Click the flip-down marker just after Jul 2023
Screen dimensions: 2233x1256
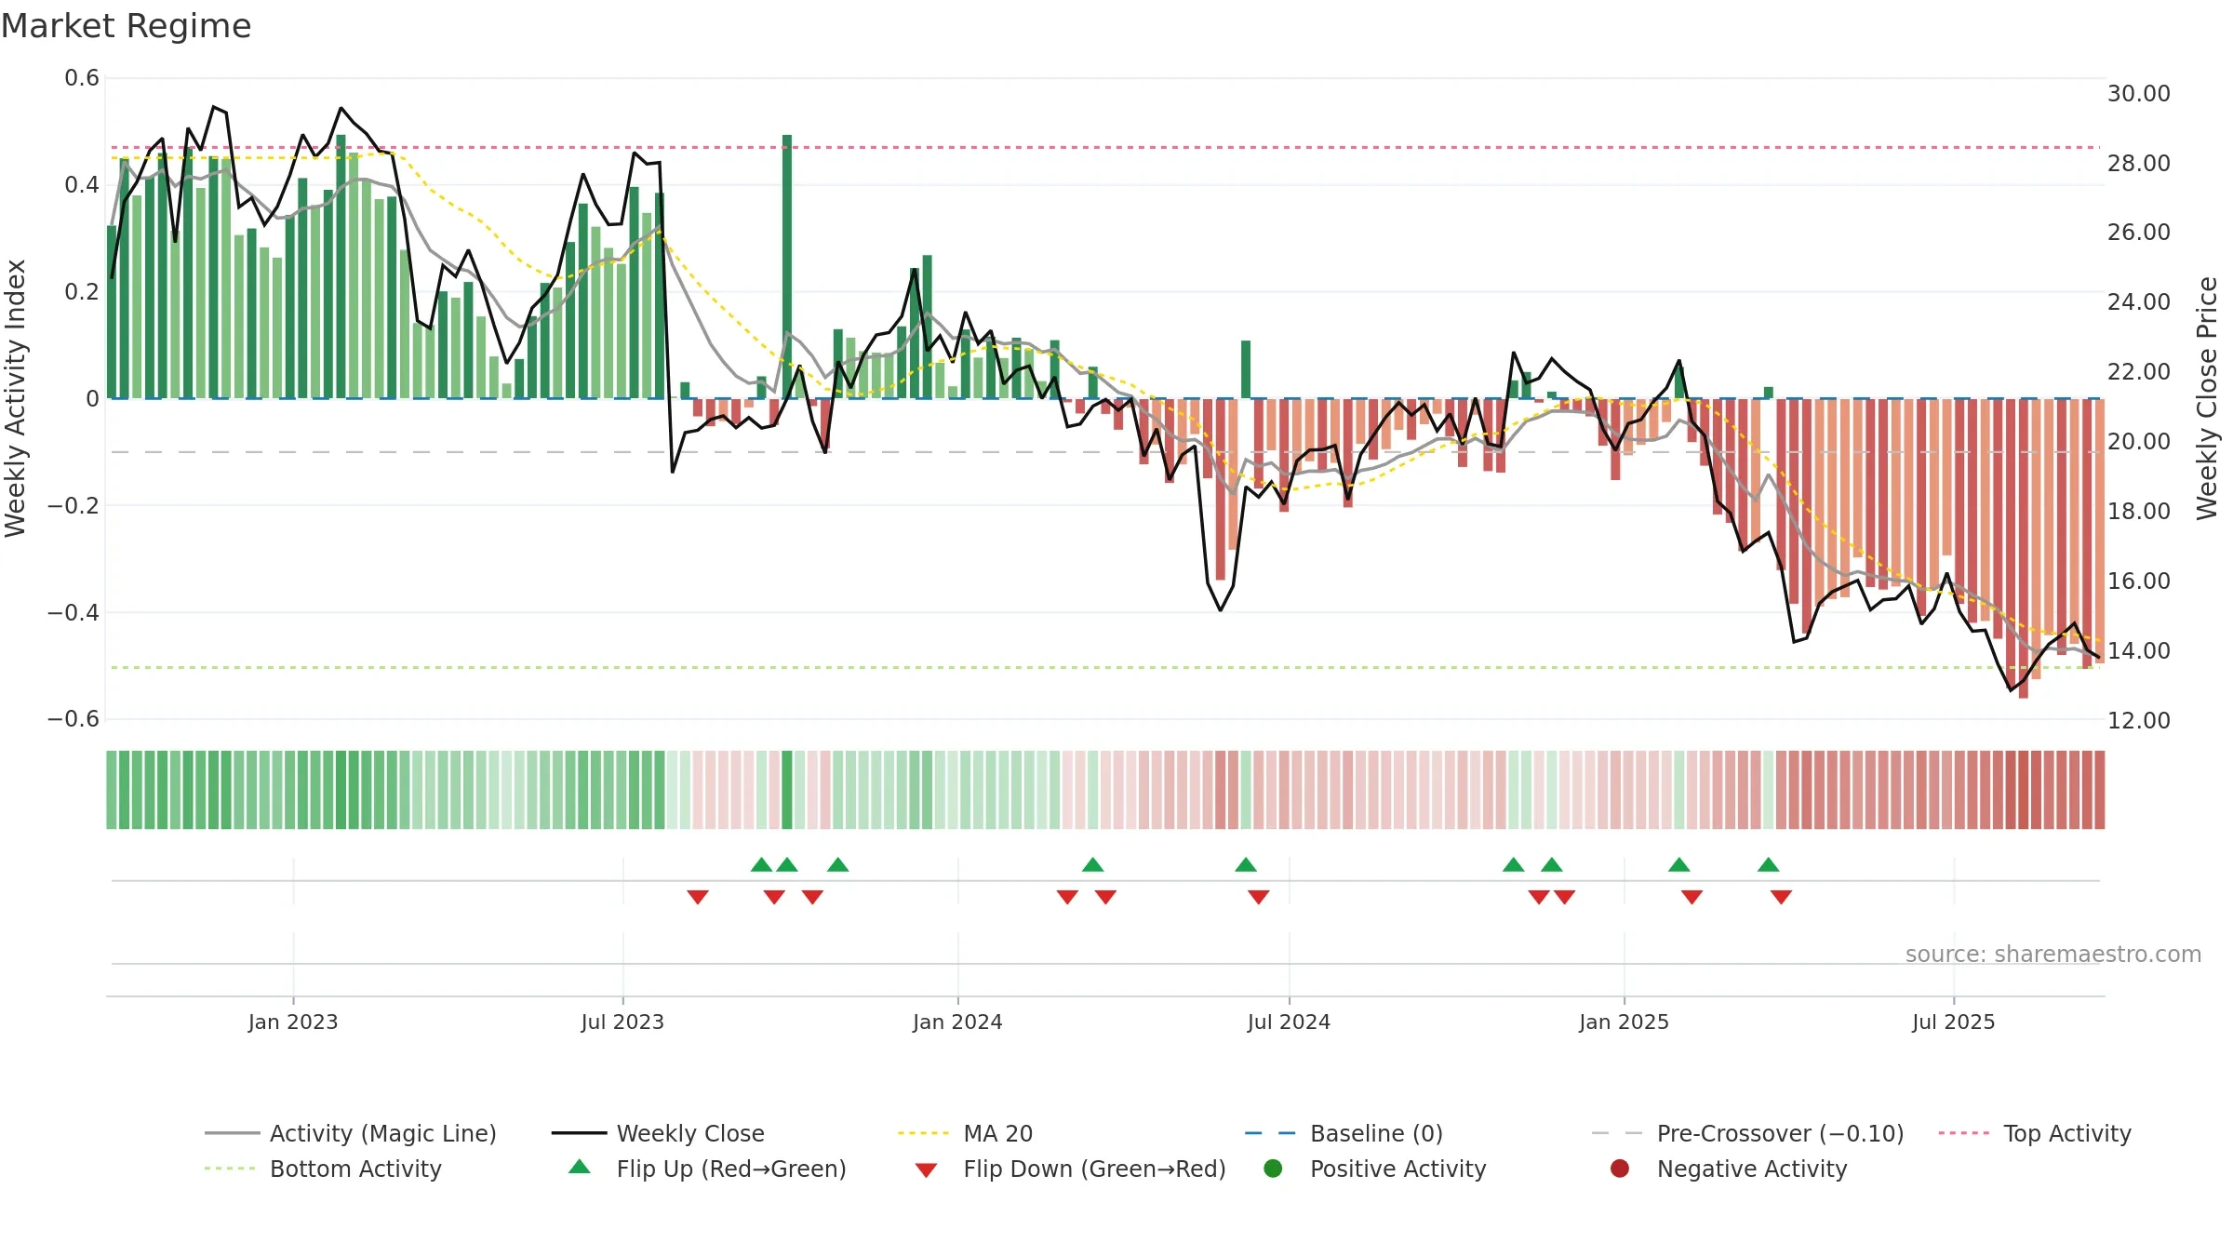(698, 897)
